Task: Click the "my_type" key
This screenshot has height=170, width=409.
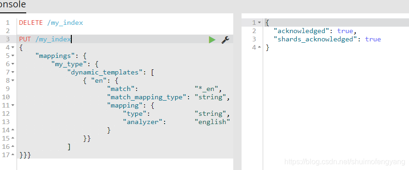Action: tap(69, 64)
